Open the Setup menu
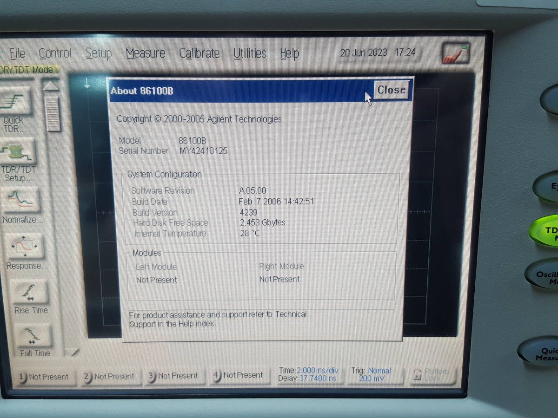Viewport: 558px width, 418px height. [98, 53]
